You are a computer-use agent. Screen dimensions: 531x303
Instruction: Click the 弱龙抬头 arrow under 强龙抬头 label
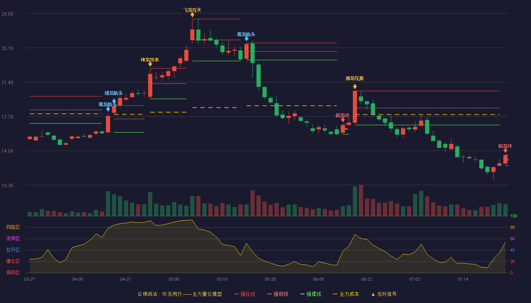108,109
